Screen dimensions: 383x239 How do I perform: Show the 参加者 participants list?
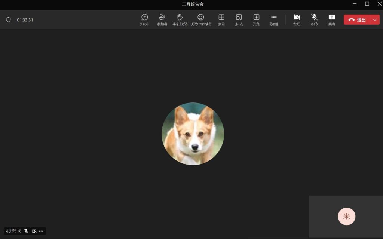pos(162,19)
